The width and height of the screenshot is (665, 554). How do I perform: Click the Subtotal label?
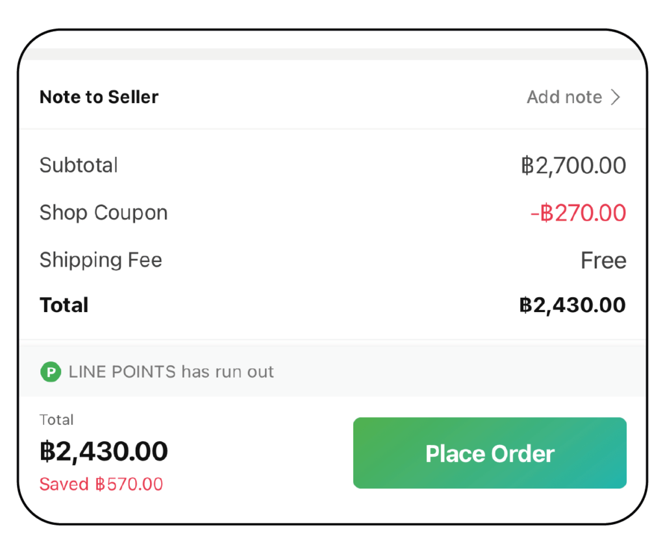tap(79, 165)
